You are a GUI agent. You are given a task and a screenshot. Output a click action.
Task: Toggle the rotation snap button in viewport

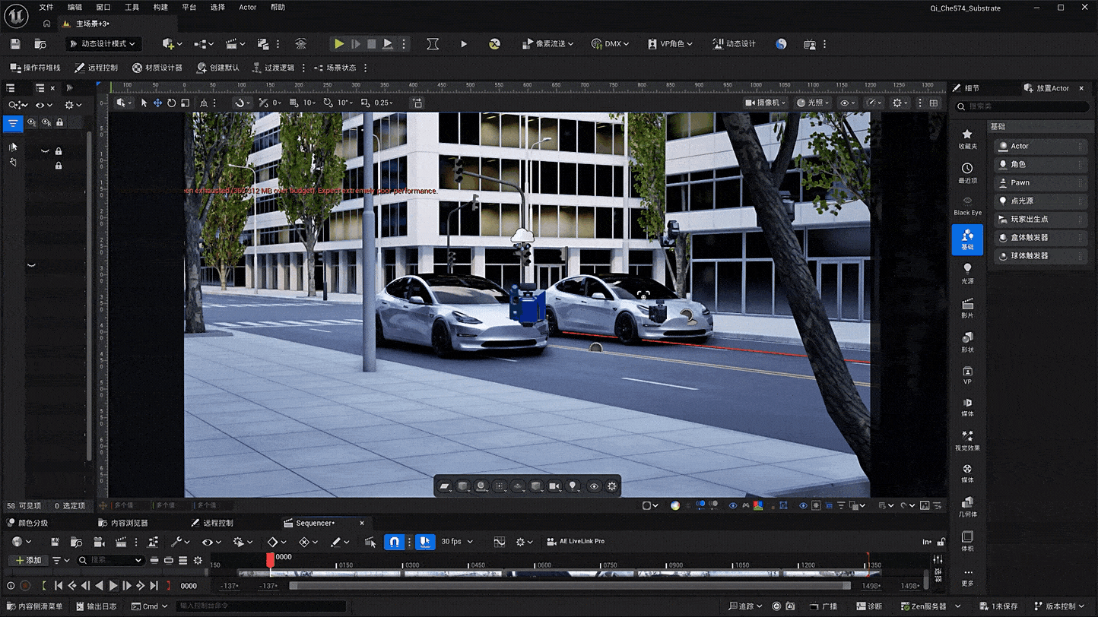328,103
